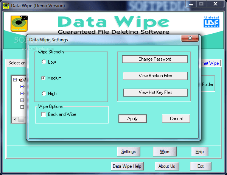Screen dimensions: 227x175
Task: Expand the first child tree node
Action: (x=22, y=87)
